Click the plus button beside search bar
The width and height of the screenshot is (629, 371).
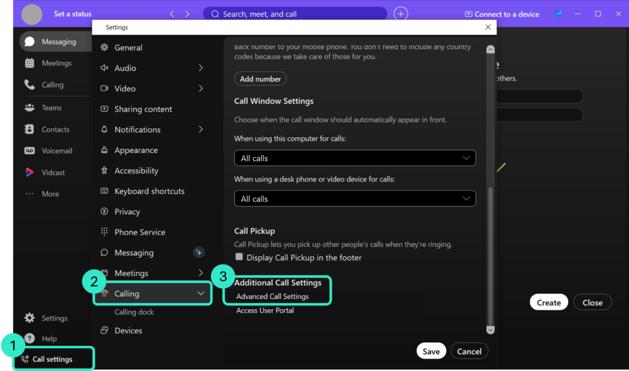(x=400, y=13)
